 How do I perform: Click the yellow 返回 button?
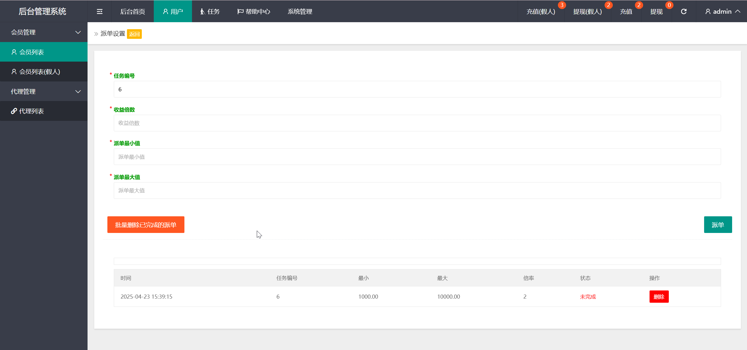[x=134, y=34]
